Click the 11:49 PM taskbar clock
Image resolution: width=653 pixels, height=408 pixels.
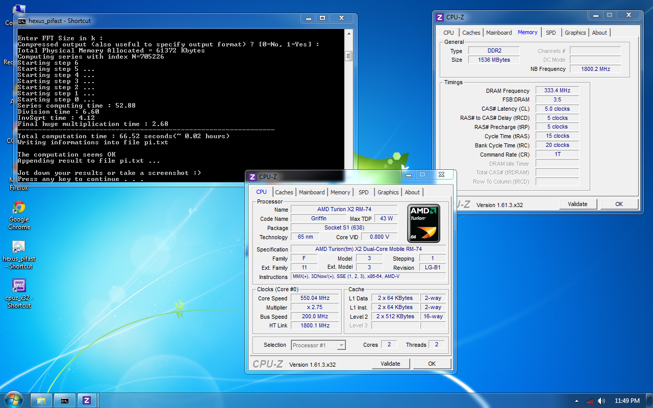tap(627, 401)
